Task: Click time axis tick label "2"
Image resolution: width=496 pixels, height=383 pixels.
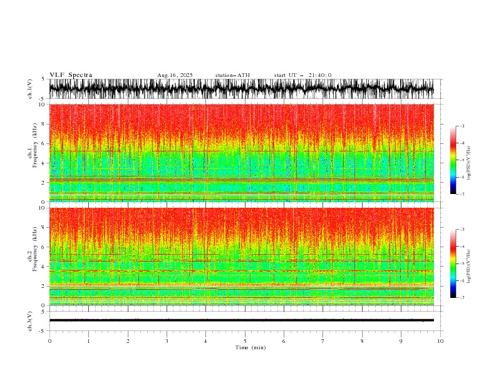Action: pos(128,341)
